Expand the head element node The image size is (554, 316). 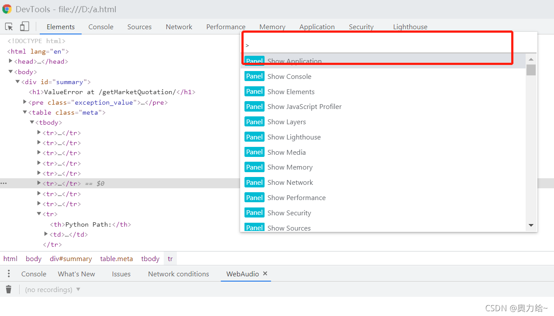click(10, 61)
